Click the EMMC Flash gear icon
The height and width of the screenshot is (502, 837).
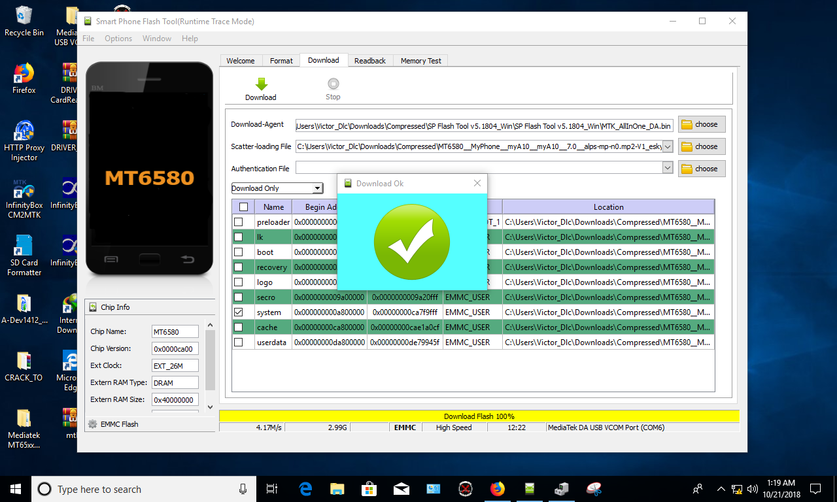(x=92, y=424)
